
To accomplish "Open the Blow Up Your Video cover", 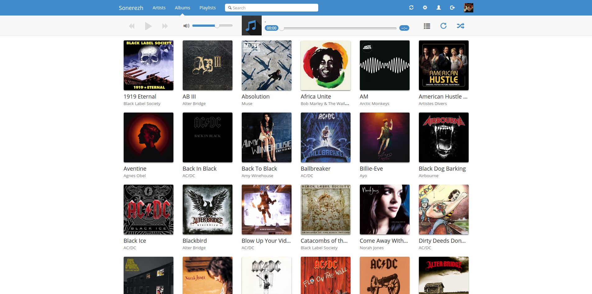I will pos(267,209).
